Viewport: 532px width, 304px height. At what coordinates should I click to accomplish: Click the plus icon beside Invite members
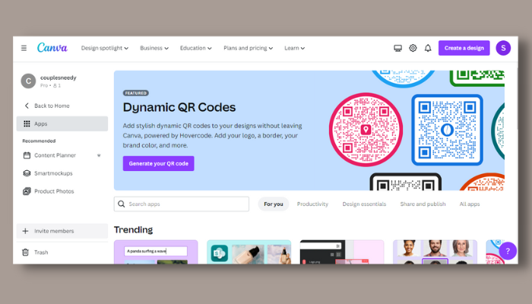pyautogui.click(x=25, y=231)
